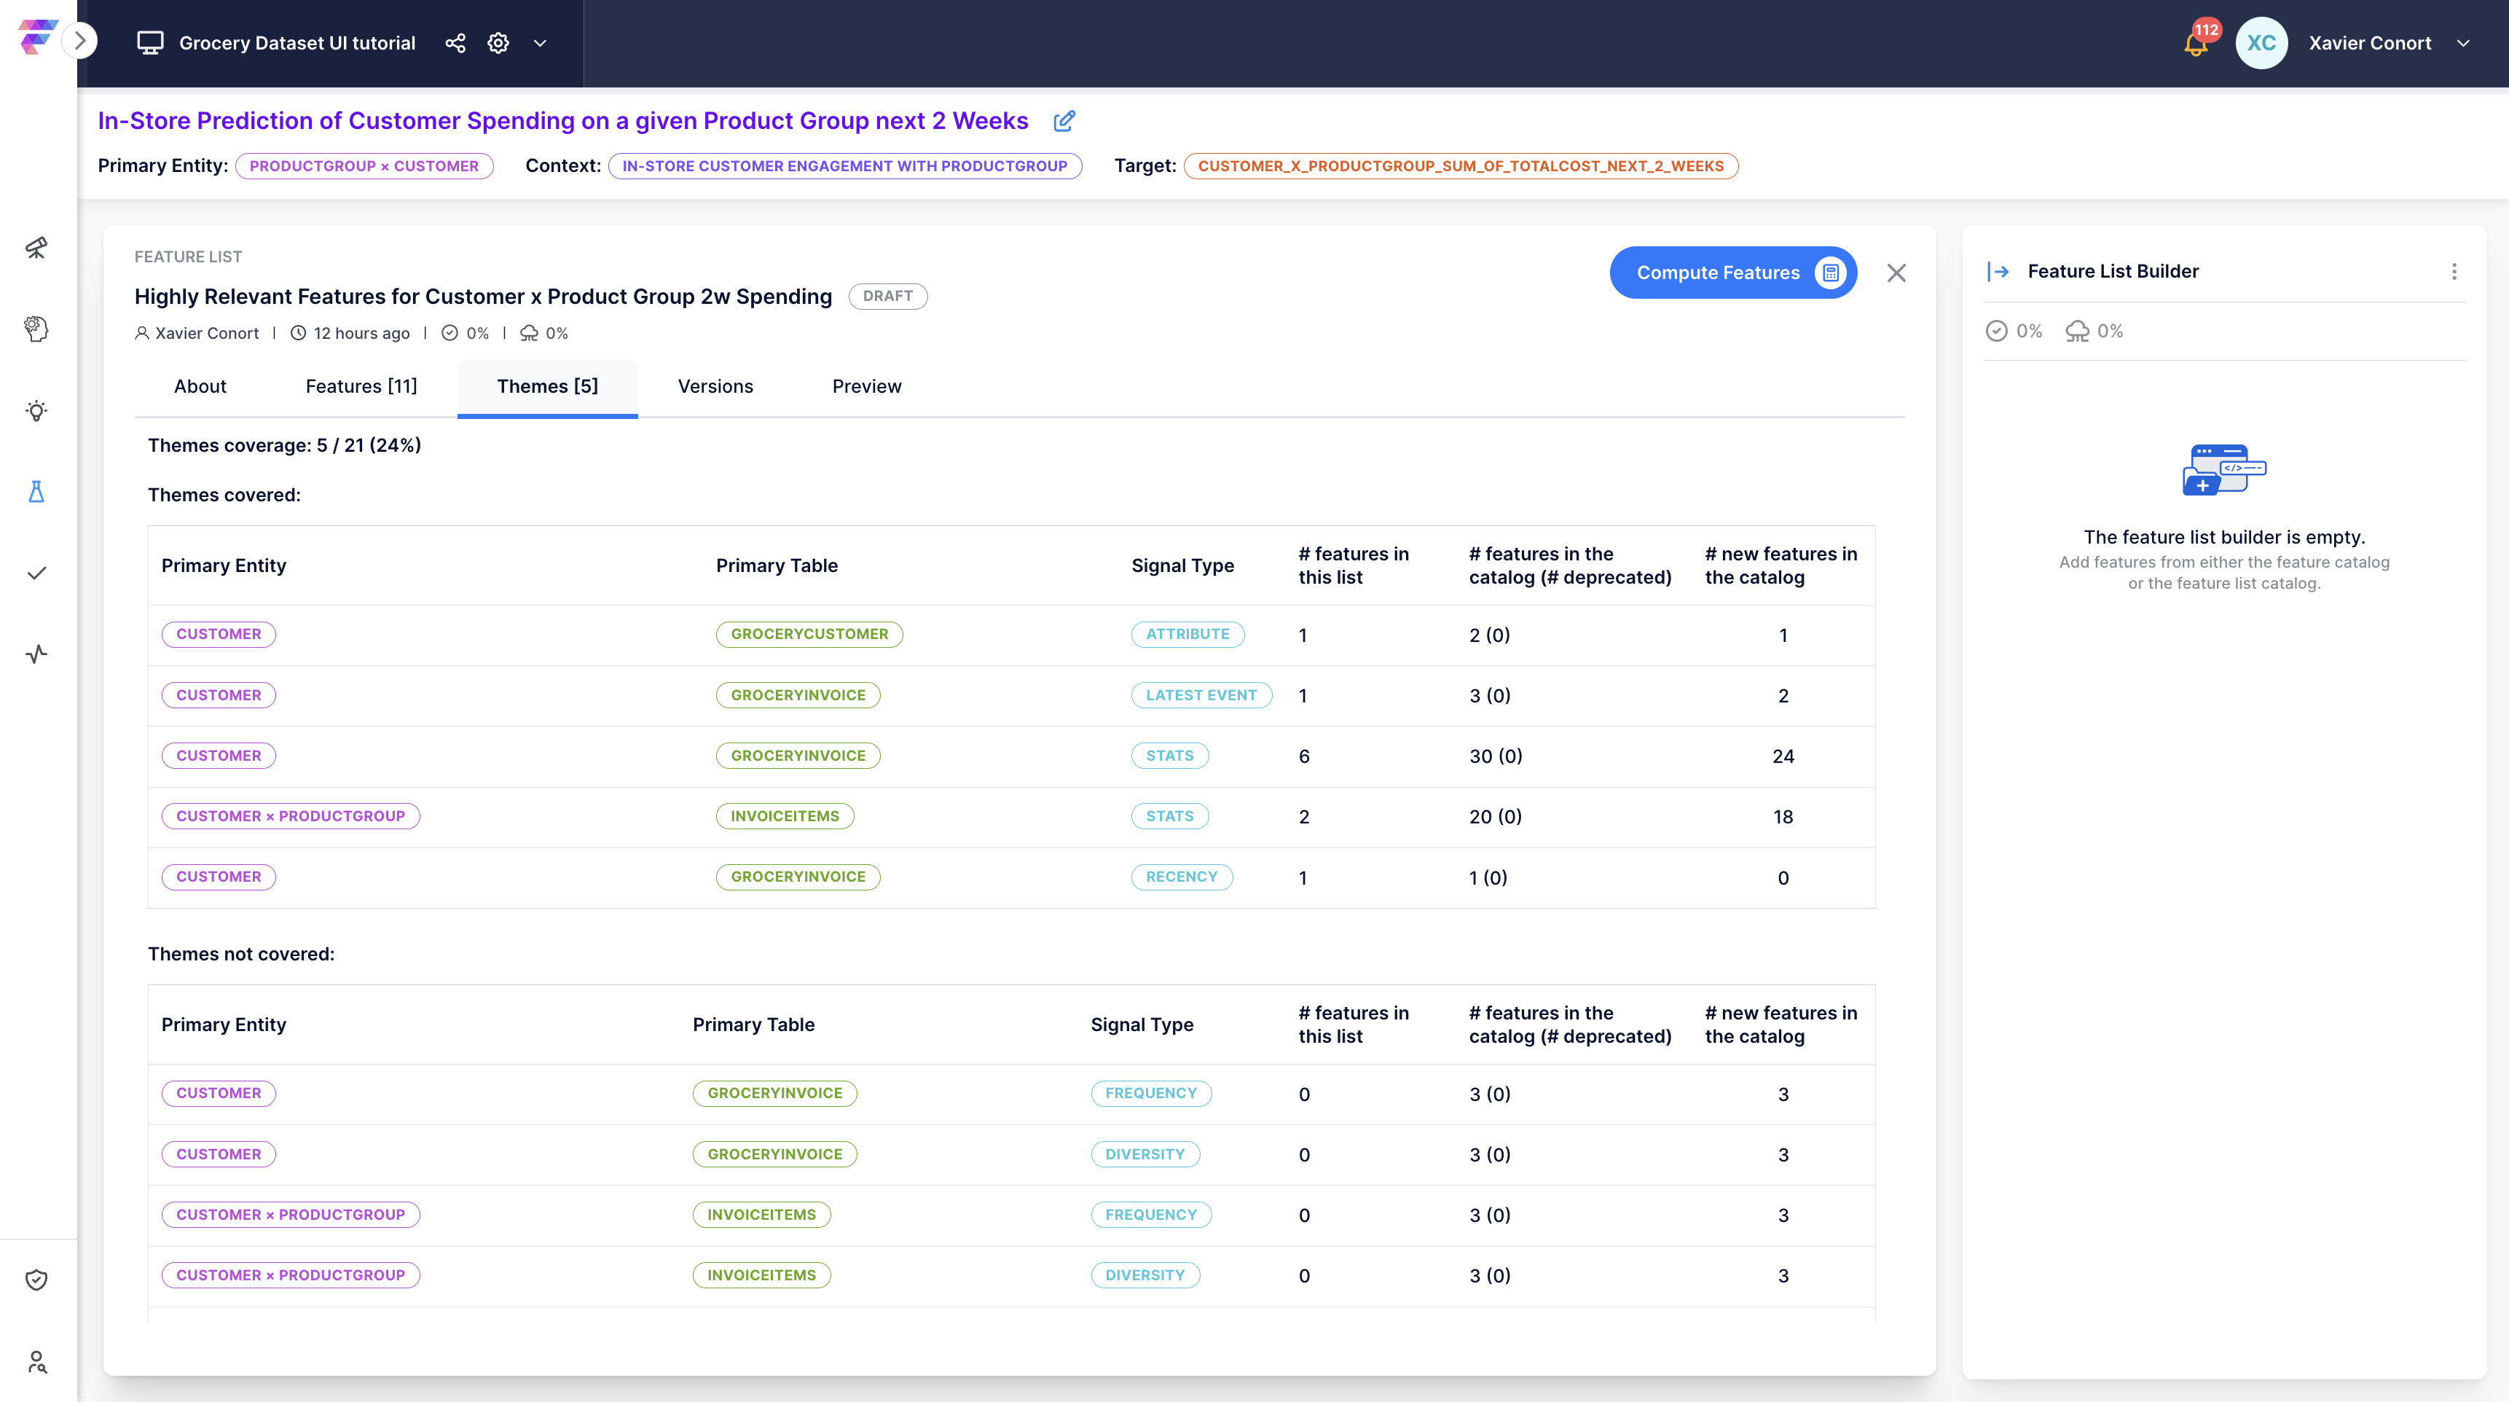Click the ATTRIBUTE signal type tag
2509x1402 pixels.
[x=1187, y=634]
